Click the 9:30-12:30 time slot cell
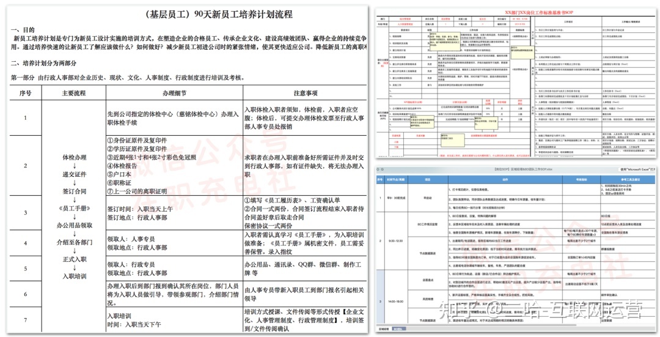 click(x=397, y=241)
